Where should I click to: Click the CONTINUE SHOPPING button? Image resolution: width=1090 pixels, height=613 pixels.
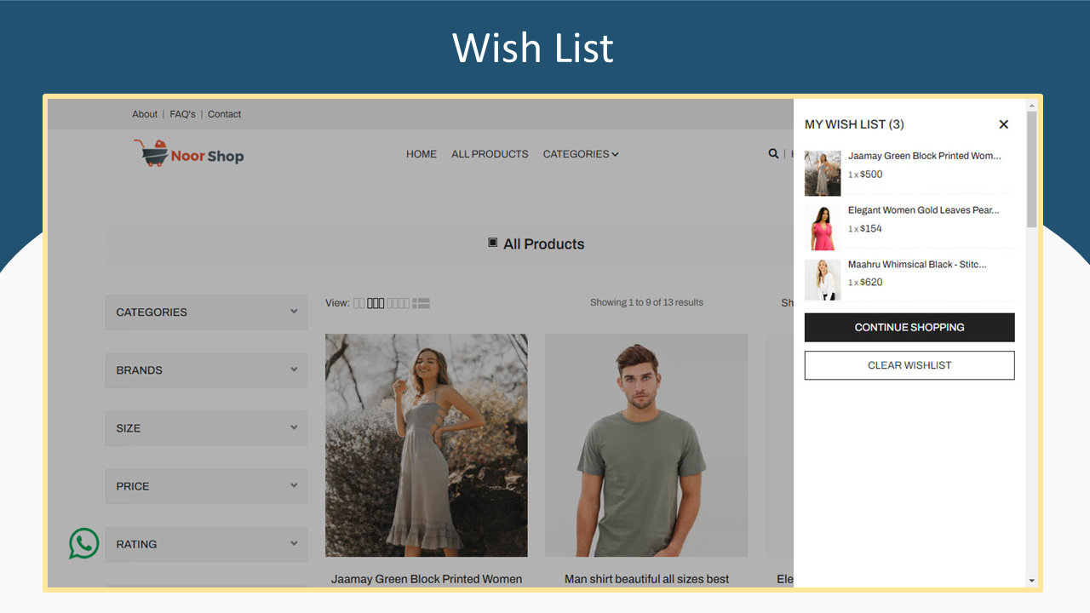pyautogui.click(x=909, y=327)
